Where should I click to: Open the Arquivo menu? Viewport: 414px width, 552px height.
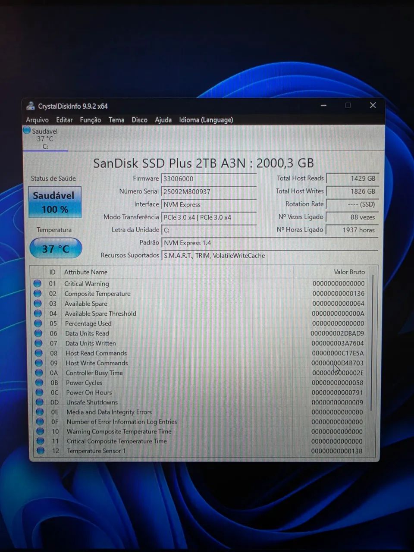pos(37,120)
